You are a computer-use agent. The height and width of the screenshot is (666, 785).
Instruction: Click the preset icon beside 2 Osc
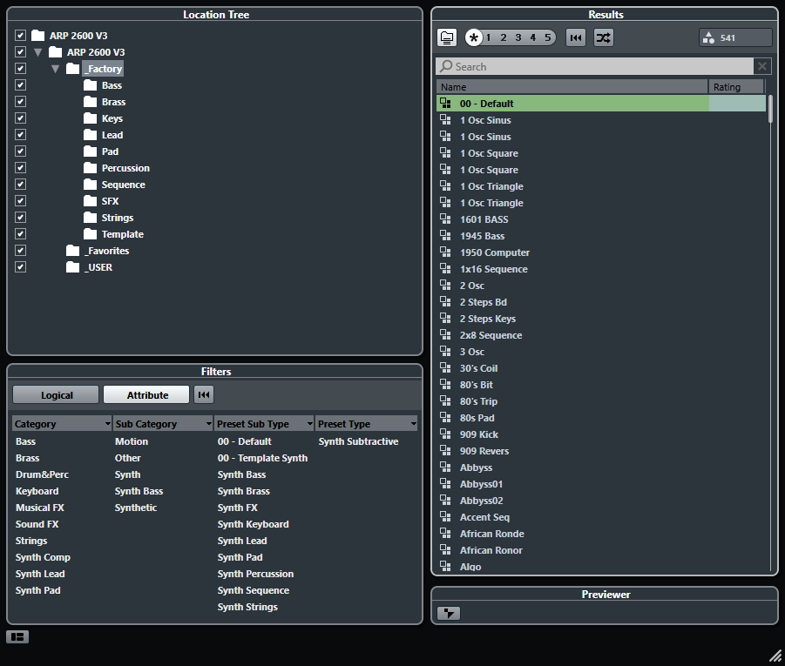click(445, 285)
